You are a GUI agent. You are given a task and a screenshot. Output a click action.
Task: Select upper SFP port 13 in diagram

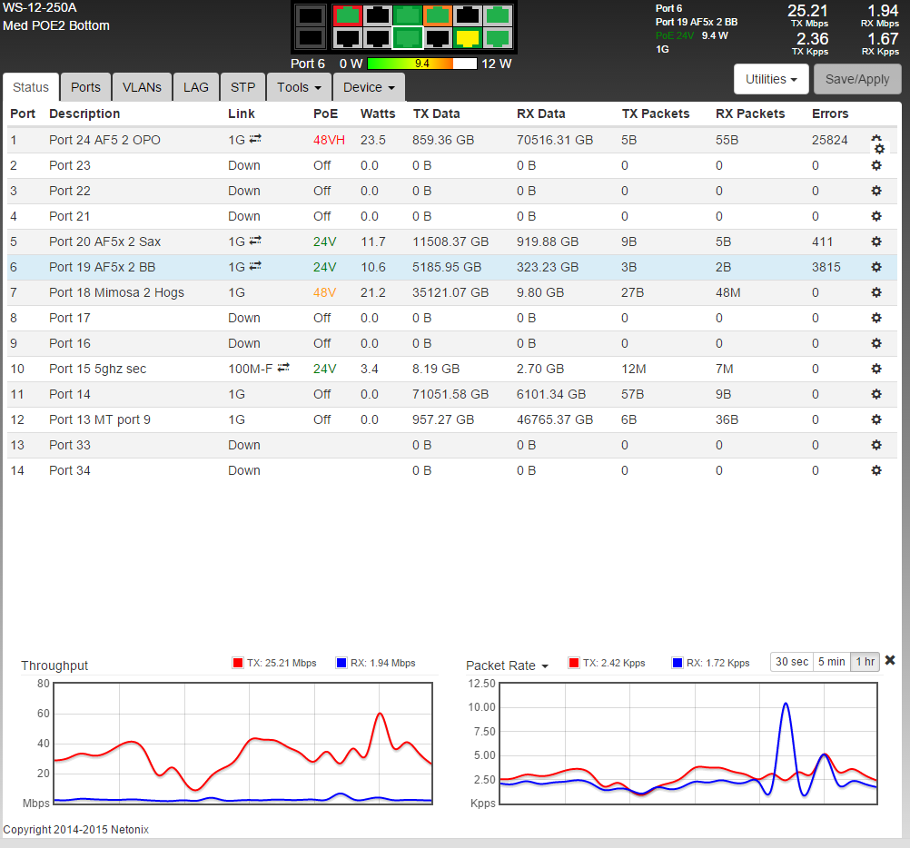310,15
